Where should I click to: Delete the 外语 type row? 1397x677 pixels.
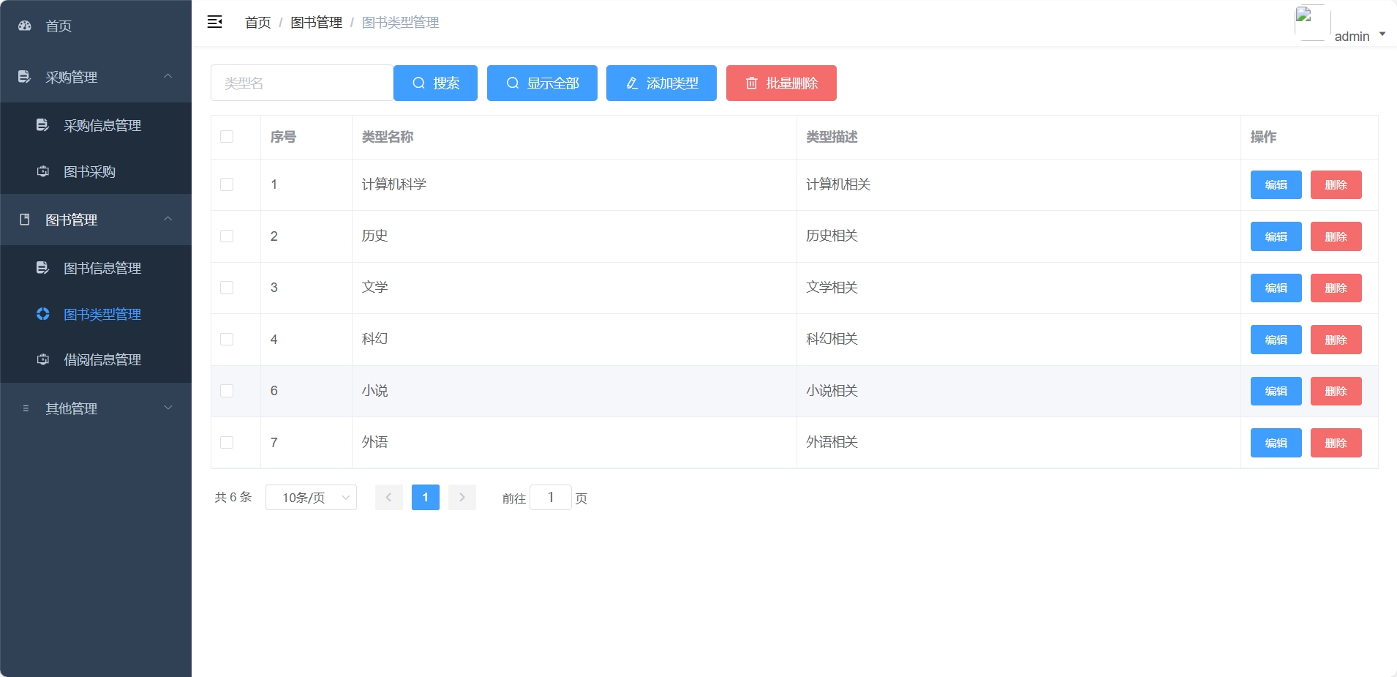(x=1336, y=443)
